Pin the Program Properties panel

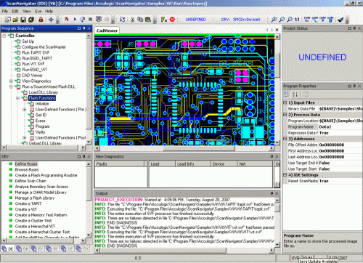pos(354,86)
